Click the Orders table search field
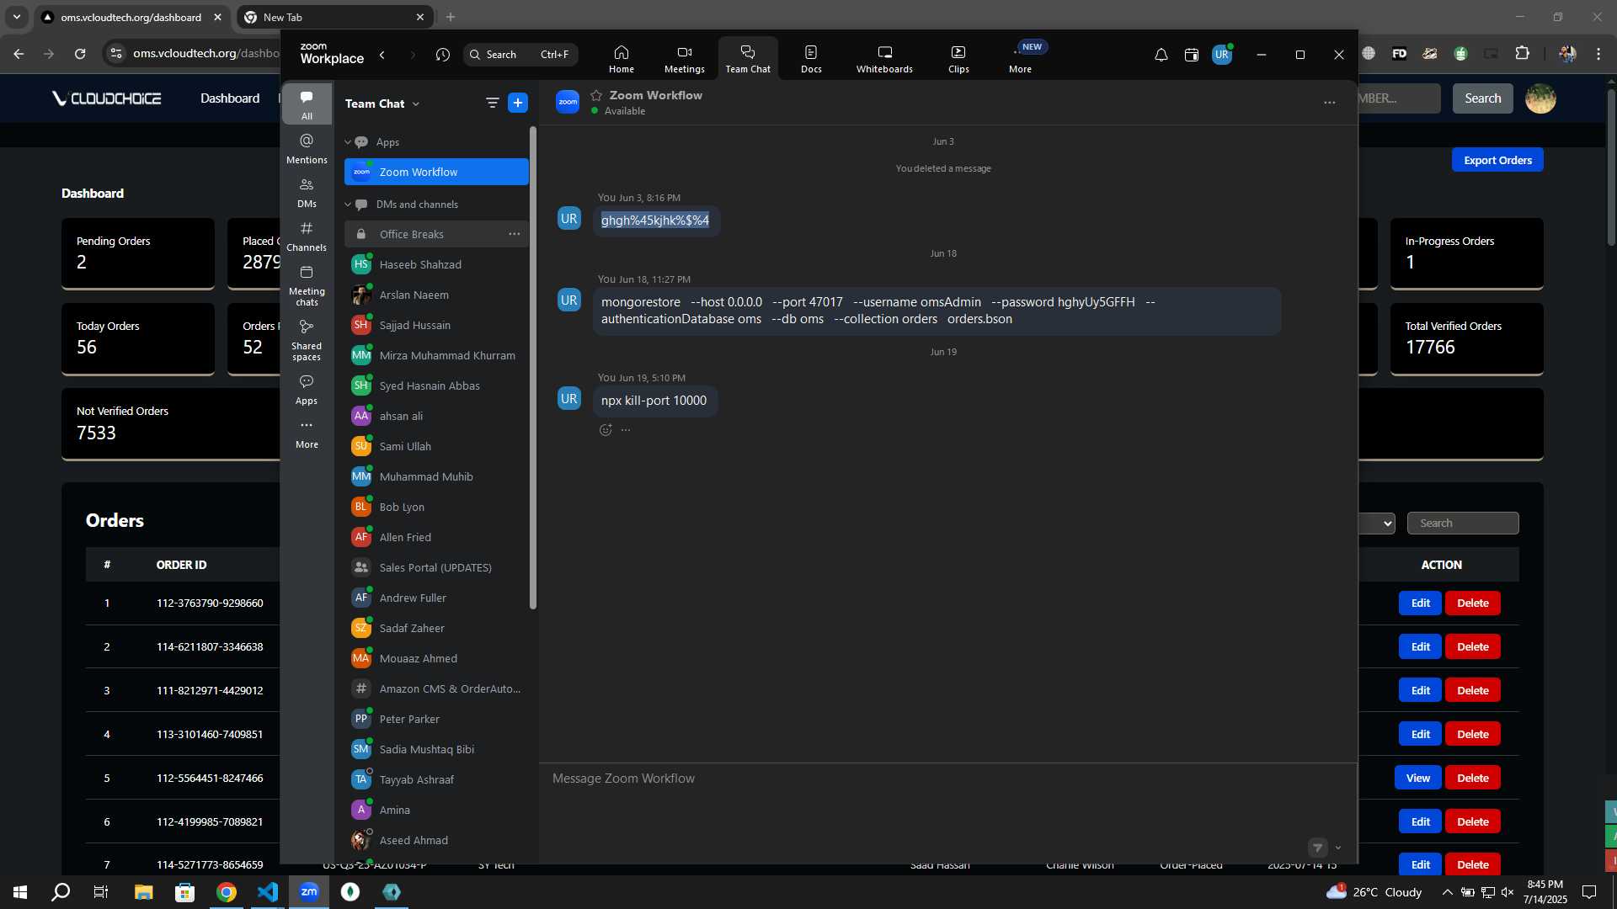Screen dimensions: 1617x909 (1463, 523)
